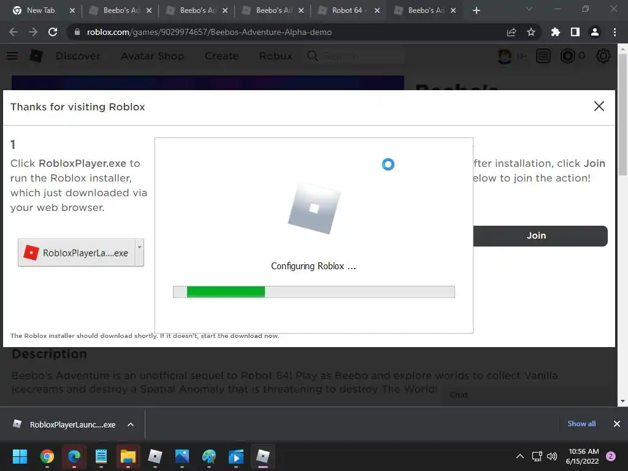The width and height of the screenshot is (628, 471).
Task: Open Google Chrome from the taskbar
Action: pos(47,456)
